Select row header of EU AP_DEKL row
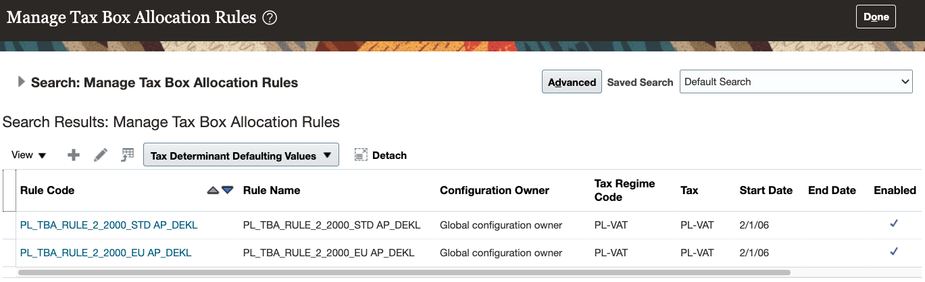Image resolution: width=925 pixels, height=282 pixels. pos(9,253)
